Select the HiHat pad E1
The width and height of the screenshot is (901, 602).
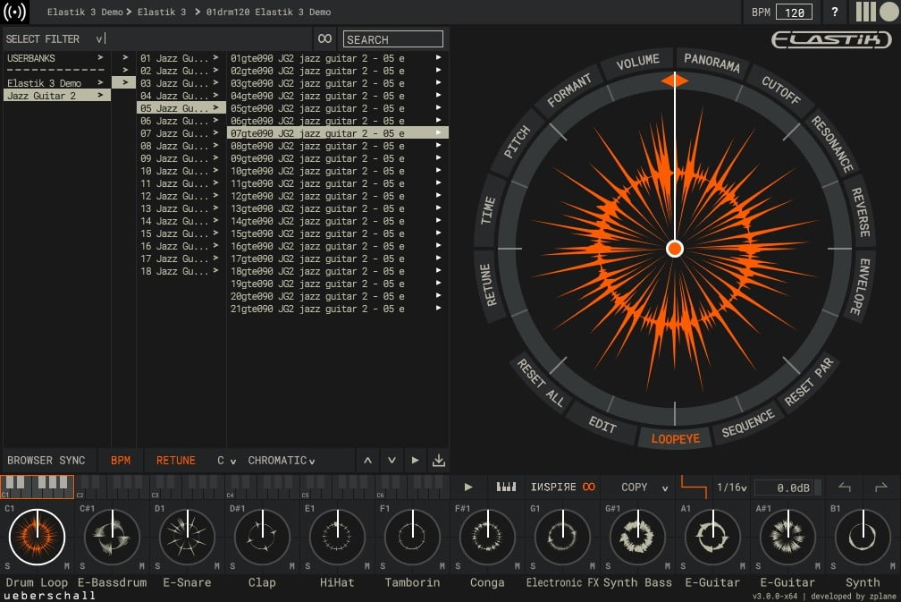coord(337,537)
